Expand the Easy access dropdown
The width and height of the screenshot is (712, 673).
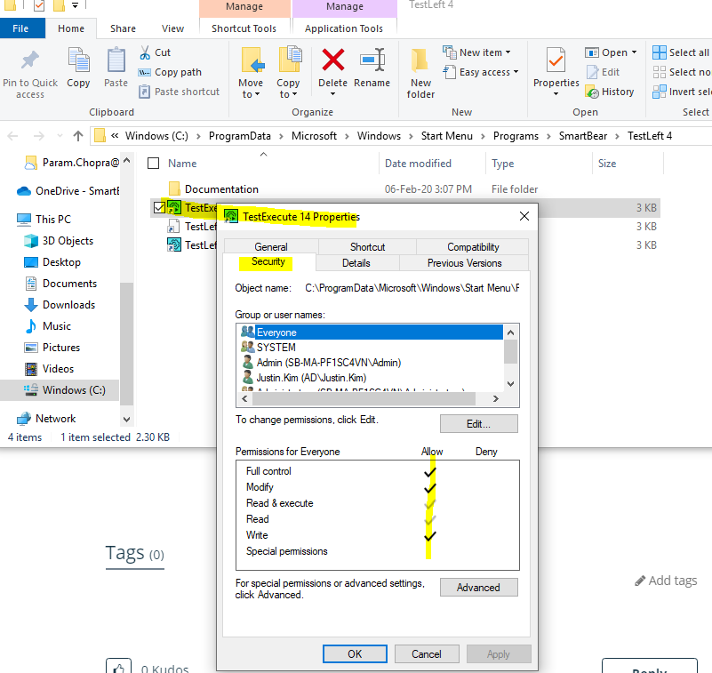pyautogui.click(x=516, y=72)
